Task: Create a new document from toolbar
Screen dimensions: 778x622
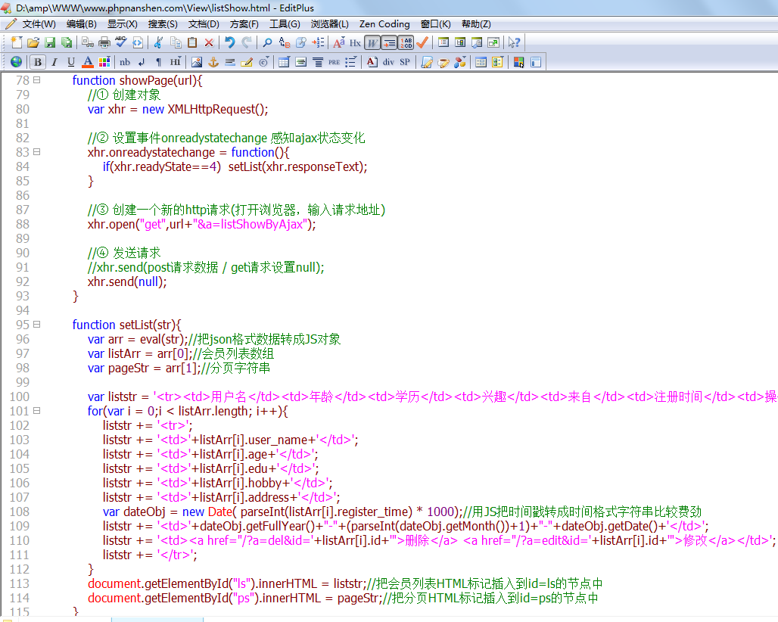Action: click(x=17, y=42)
